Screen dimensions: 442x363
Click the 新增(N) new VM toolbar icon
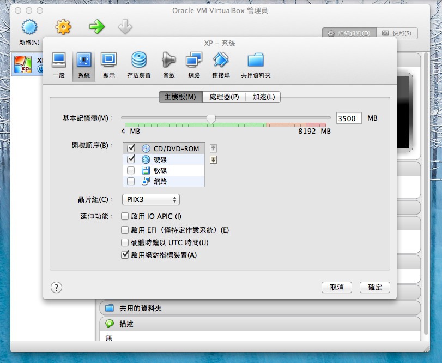[29, 27]
